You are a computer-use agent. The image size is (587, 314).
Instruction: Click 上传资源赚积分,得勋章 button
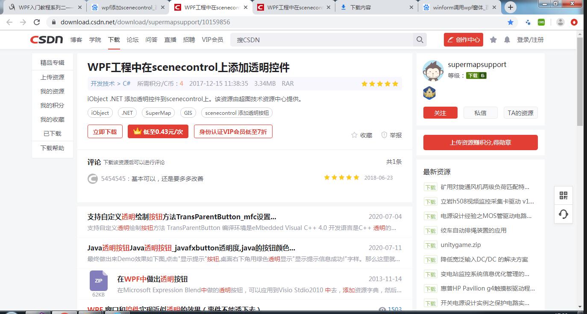481,142
